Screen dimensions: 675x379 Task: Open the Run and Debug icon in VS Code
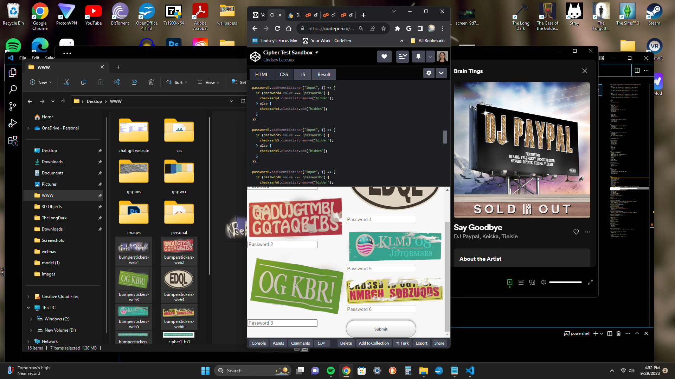click(x=13, y=124)
